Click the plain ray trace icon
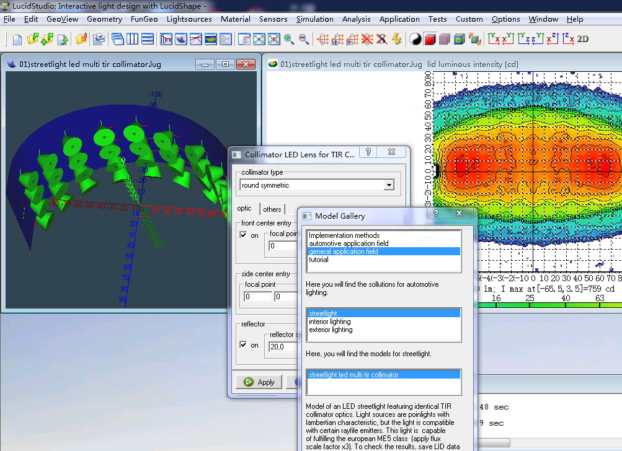 coord(322,39)
